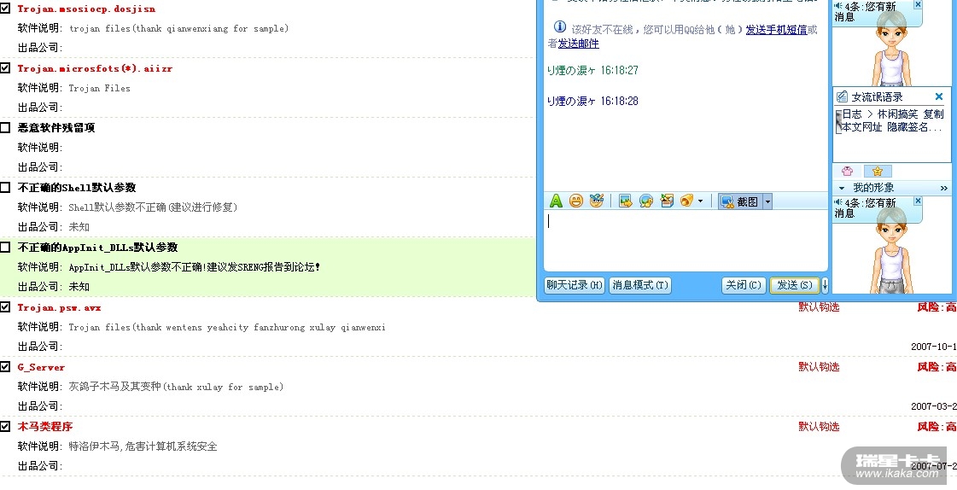The width and height of the screenshot is (957, 490).
Task: Click the chat message timestamp 16:18:27
Action: pyautogui.click(x=619, y=71)
